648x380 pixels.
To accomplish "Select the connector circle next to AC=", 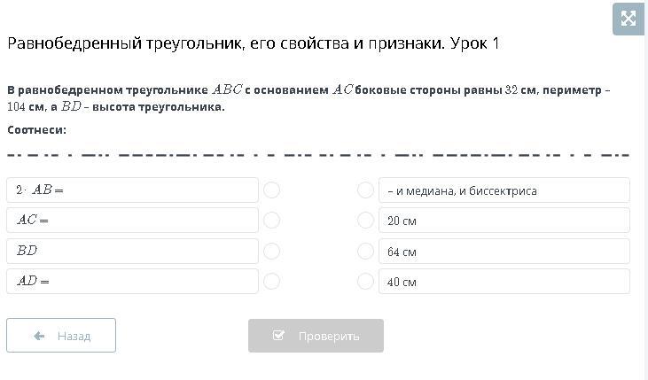I will point(272,220).
